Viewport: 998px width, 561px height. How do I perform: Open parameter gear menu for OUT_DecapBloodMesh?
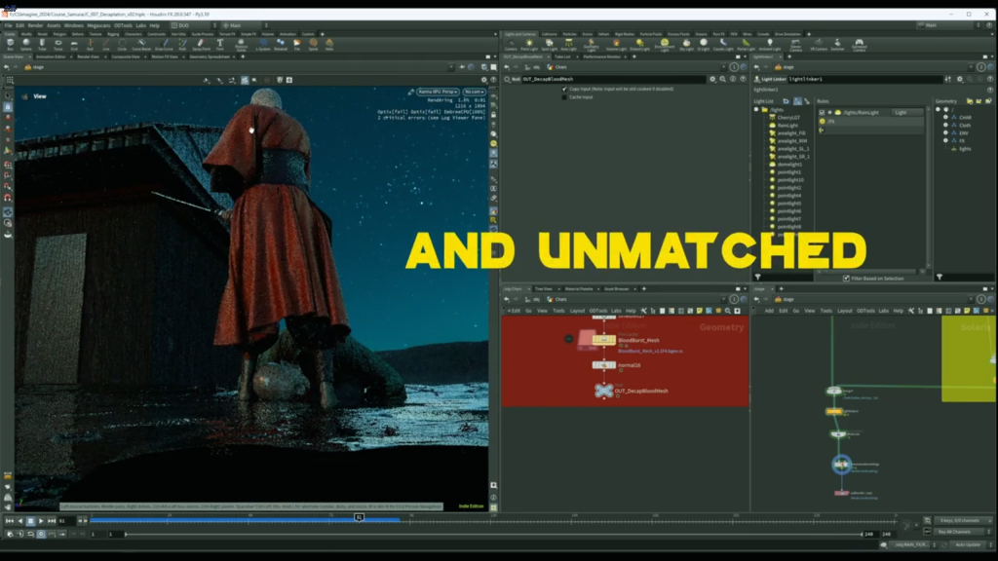click(x=712, y=80)
